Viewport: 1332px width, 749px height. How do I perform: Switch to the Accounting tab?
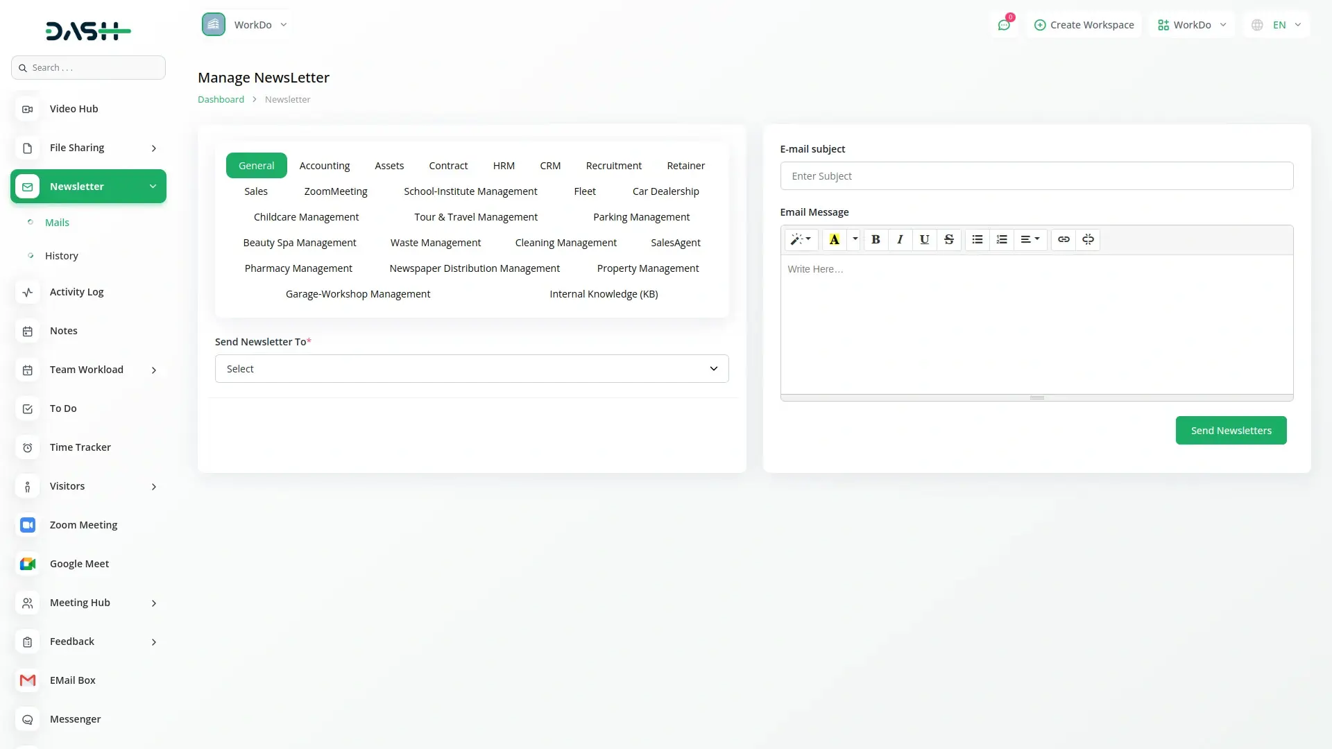click(x=324, y=166)
